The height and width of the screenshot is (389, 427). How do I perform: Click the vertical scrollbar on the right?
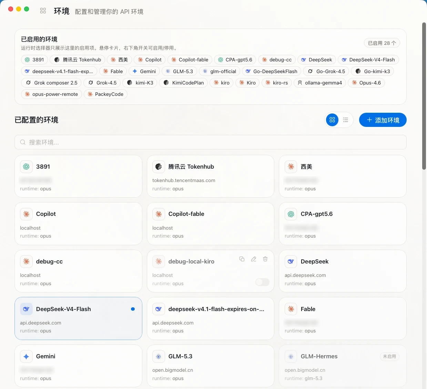pyautogui.click(x=424, y=96)
